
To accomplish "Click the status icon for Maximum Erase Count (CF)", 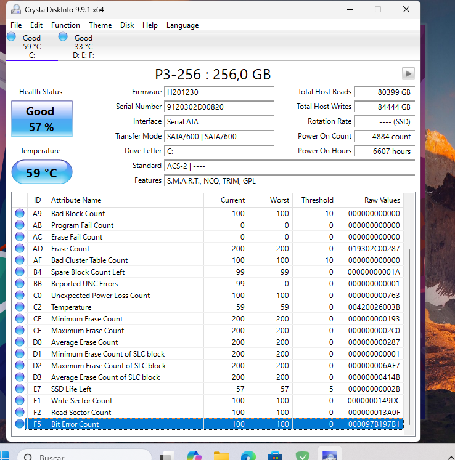I will 20,330.
